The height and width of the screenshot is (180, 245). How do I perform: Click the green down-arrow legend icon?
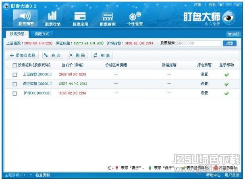tap(150, 168)
